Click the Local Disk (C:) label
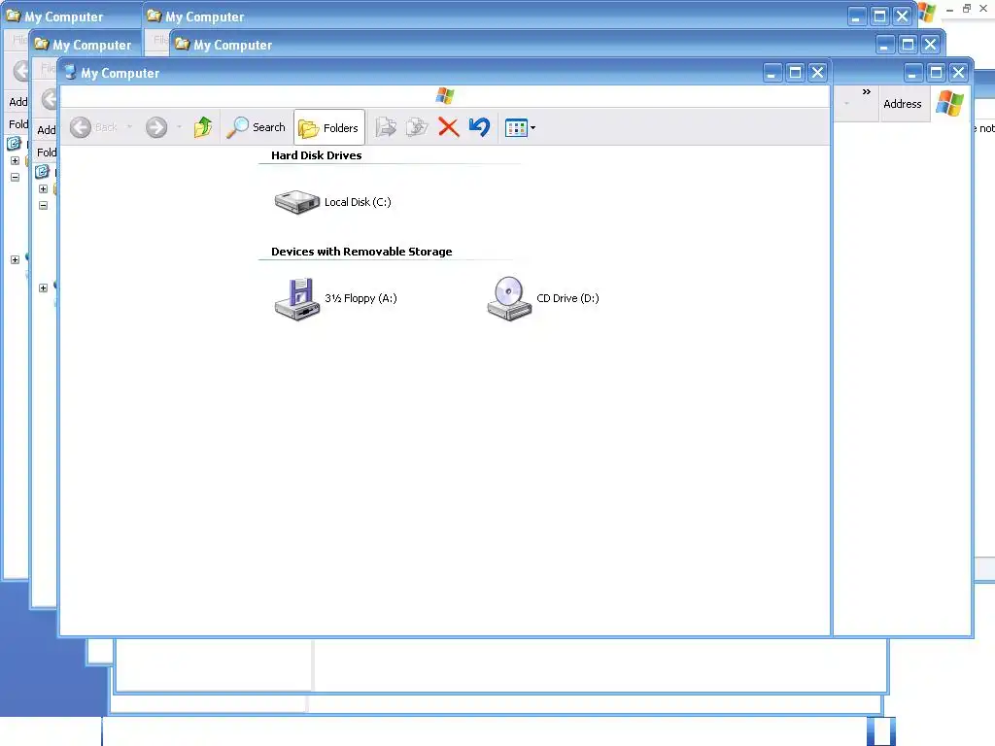Image resolution: width=995 pixels, height=746 pixels. (358, 202)
